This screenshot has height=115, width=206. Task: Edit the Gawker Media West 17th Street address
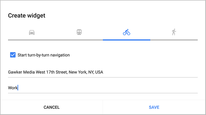click(x=103, y=72)
